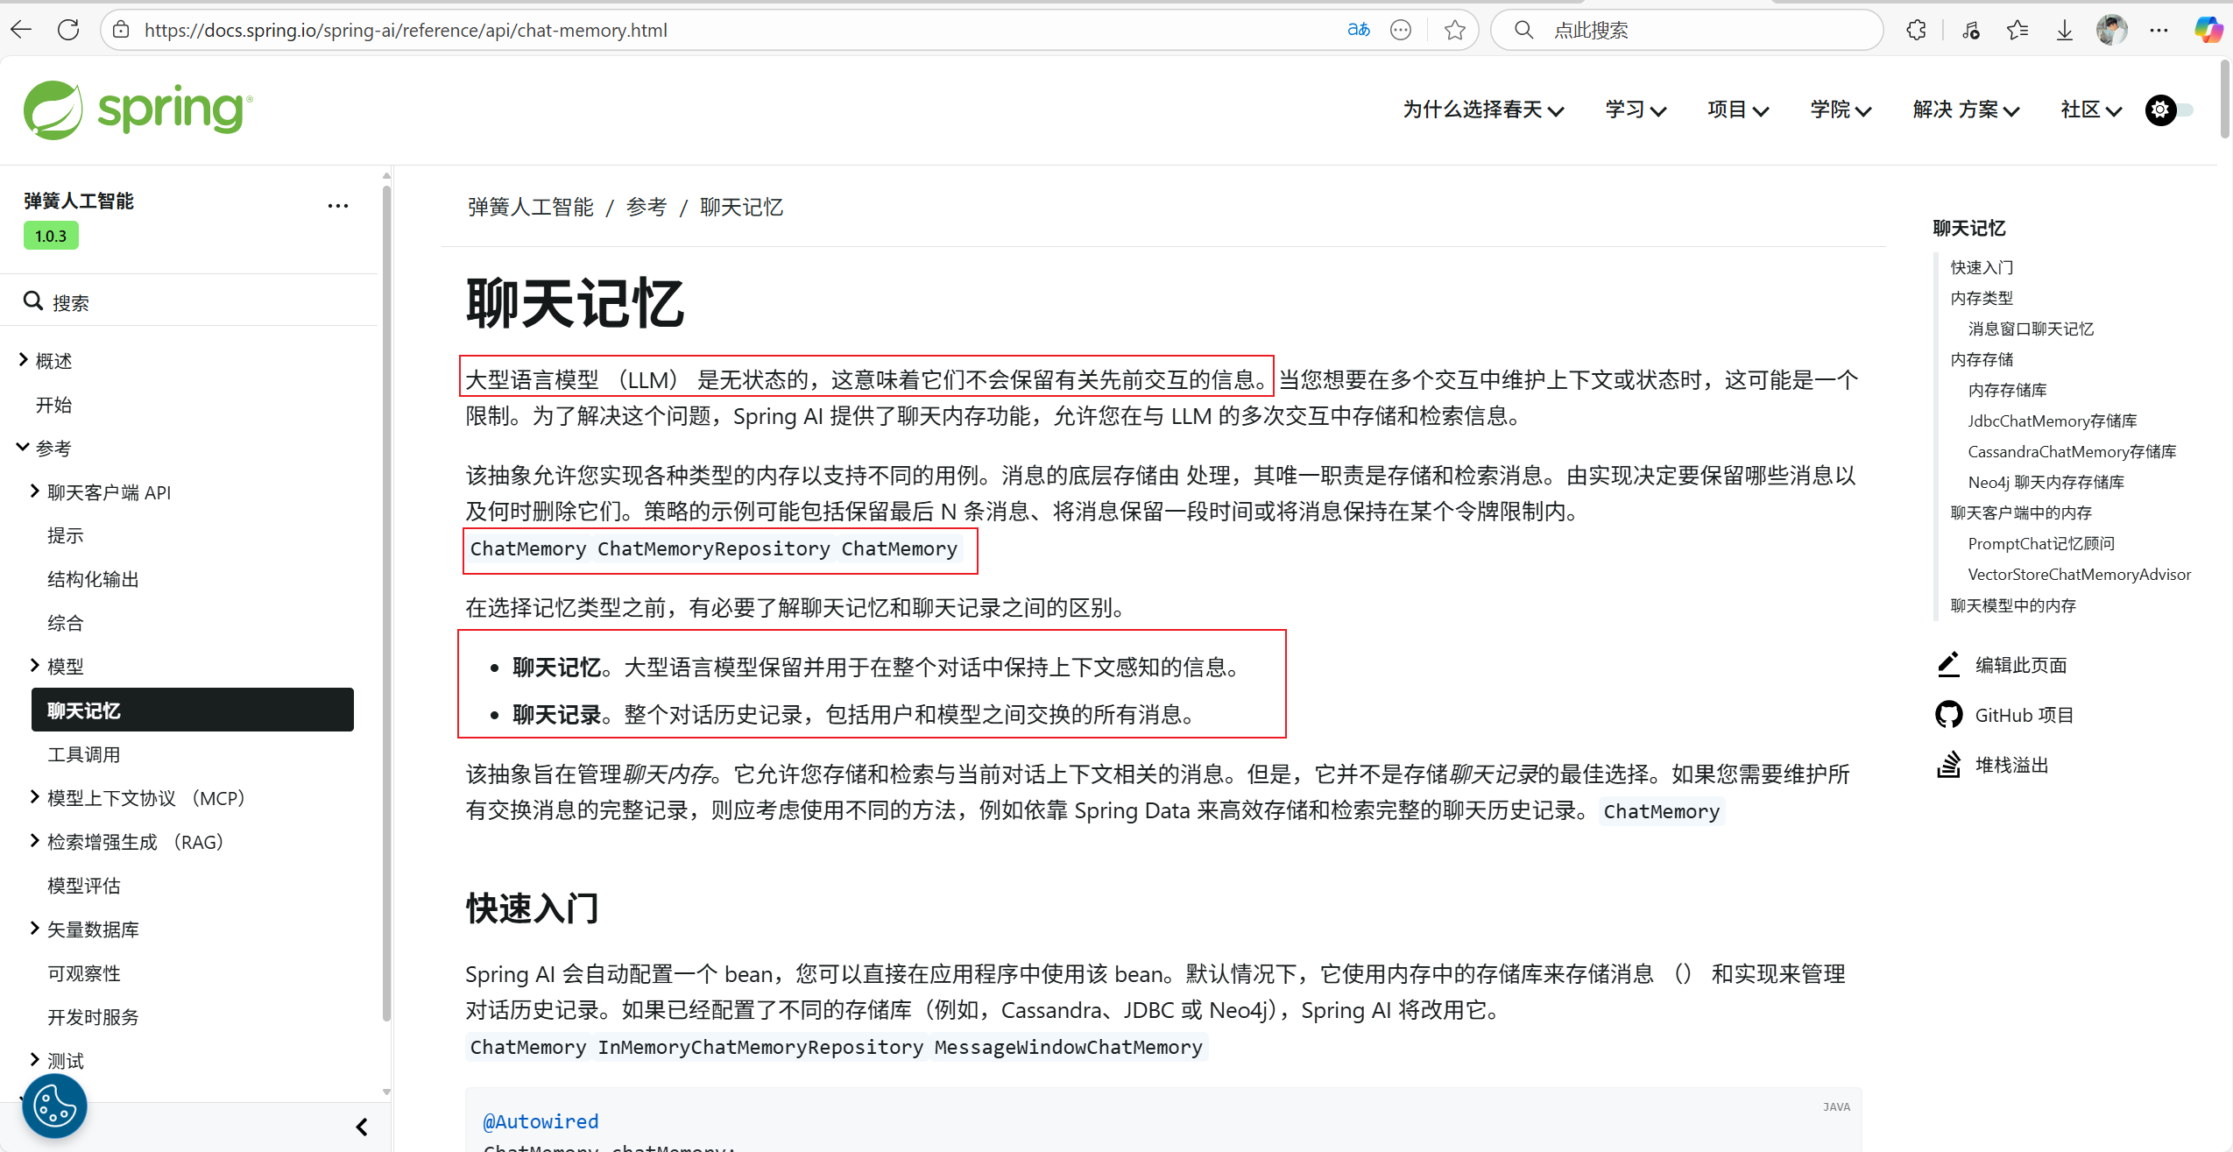Open the 社区 top menu
The height and width of the screenshot is (1152, 2233).
pos(2090,110)
